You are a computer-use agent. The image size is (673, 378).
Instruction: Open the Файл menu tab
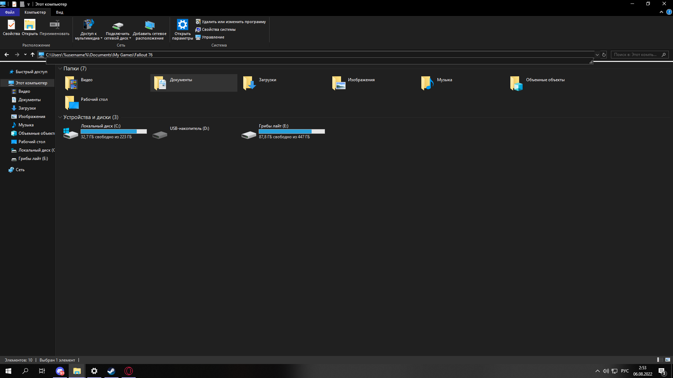[x=10, y=12]
